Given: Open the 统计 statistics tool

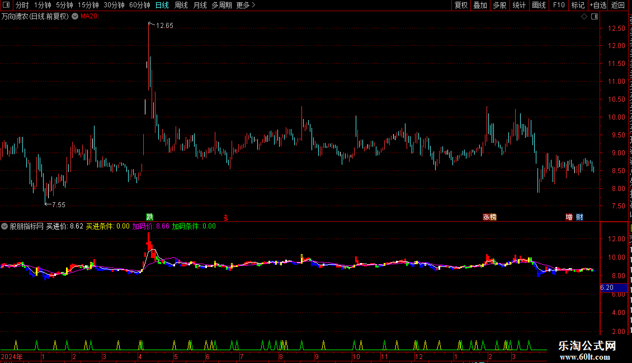Looking at the screenshot, I should click(x=518, y=5).
